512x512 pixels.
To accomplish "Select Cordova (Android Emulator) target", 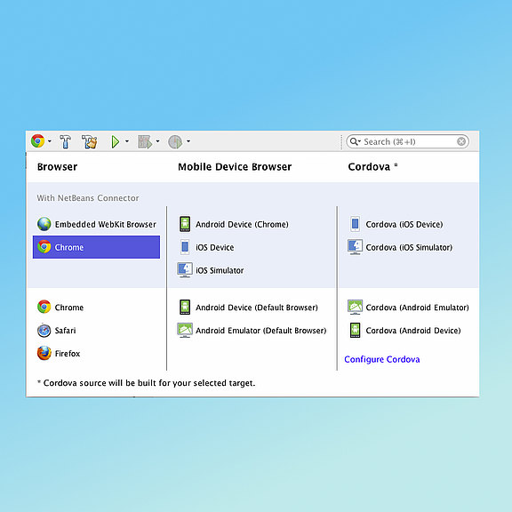I will [x=408, y=308].
